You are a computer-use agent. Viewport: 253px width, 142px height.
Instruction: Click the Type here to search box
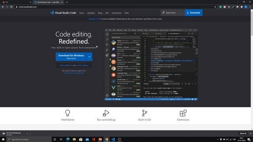pyautogui.click(x=29, y=139)
